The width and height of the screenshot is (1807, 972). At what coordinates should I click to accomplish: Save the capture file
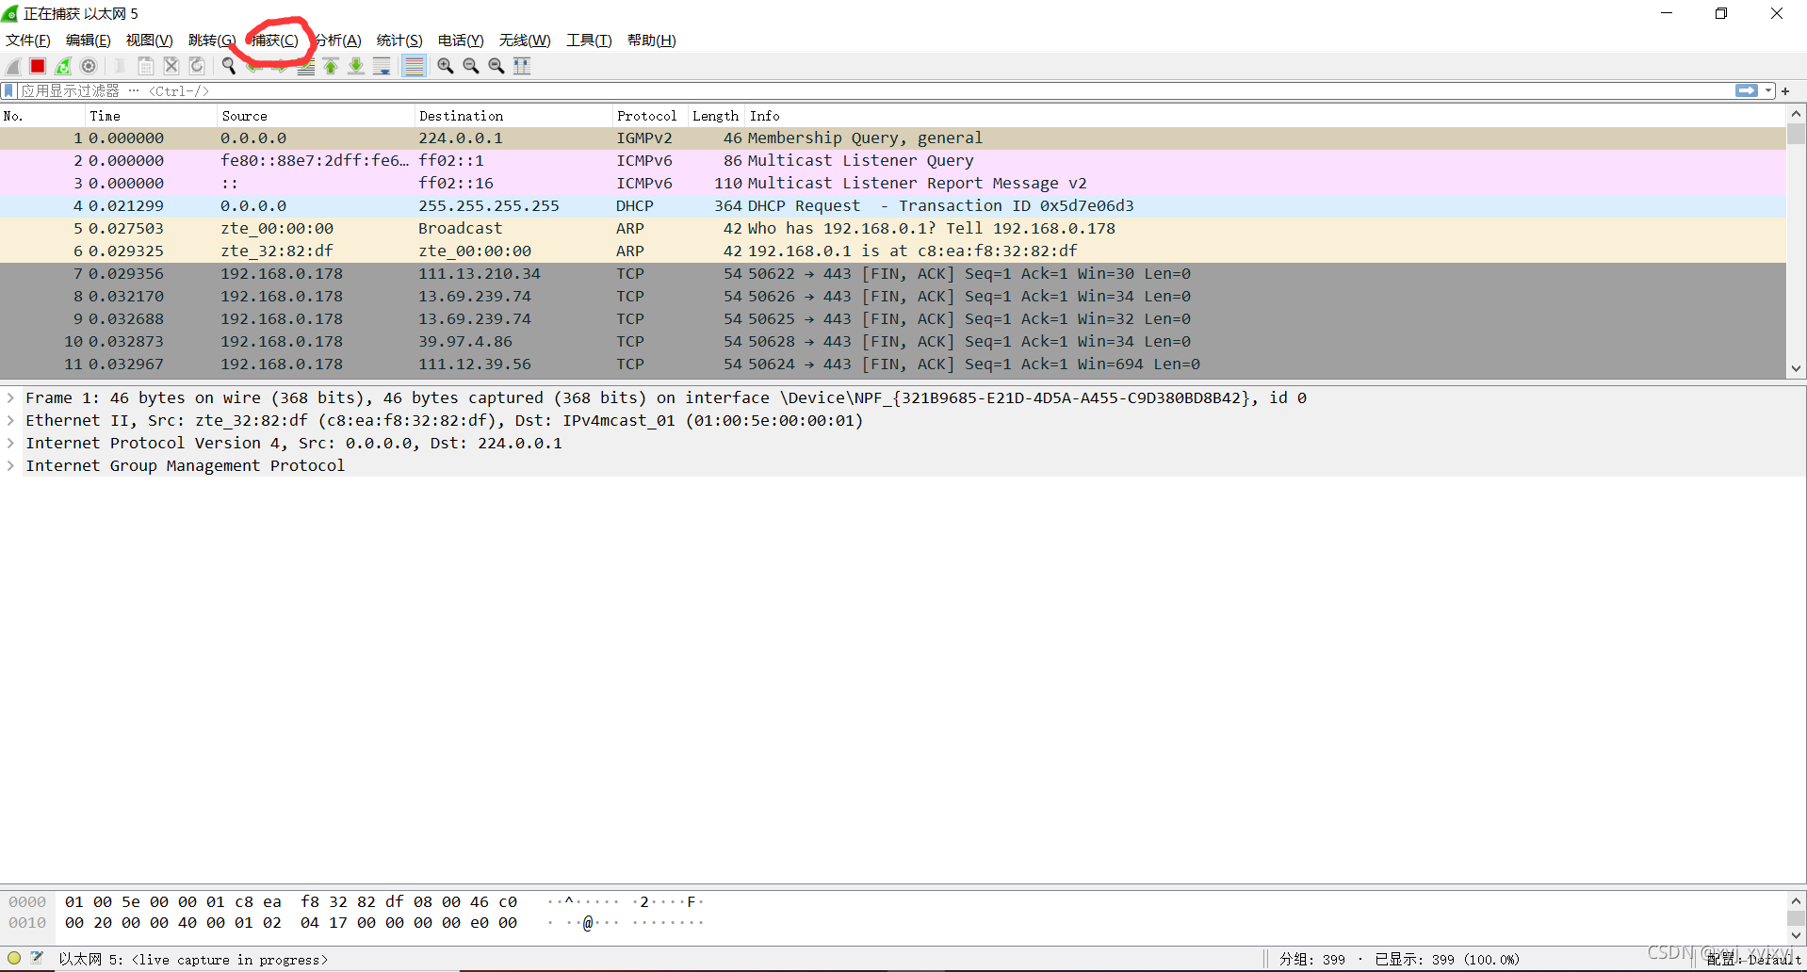(146, 66)
